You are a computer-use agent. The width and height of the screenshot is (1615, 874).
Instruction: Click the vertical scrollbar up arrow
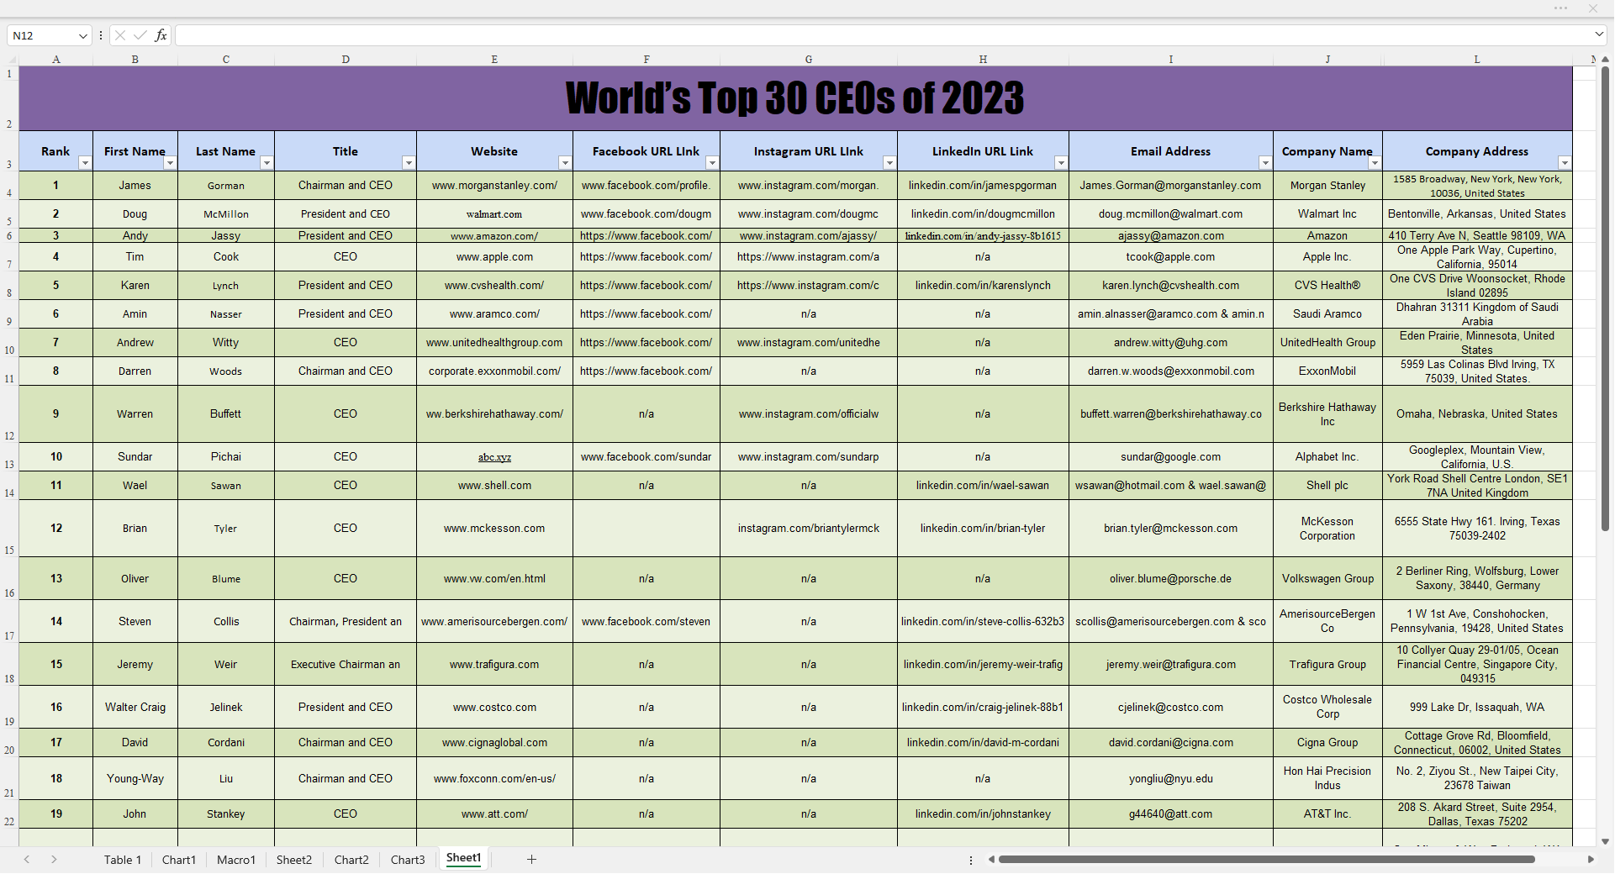point(1605,59)
